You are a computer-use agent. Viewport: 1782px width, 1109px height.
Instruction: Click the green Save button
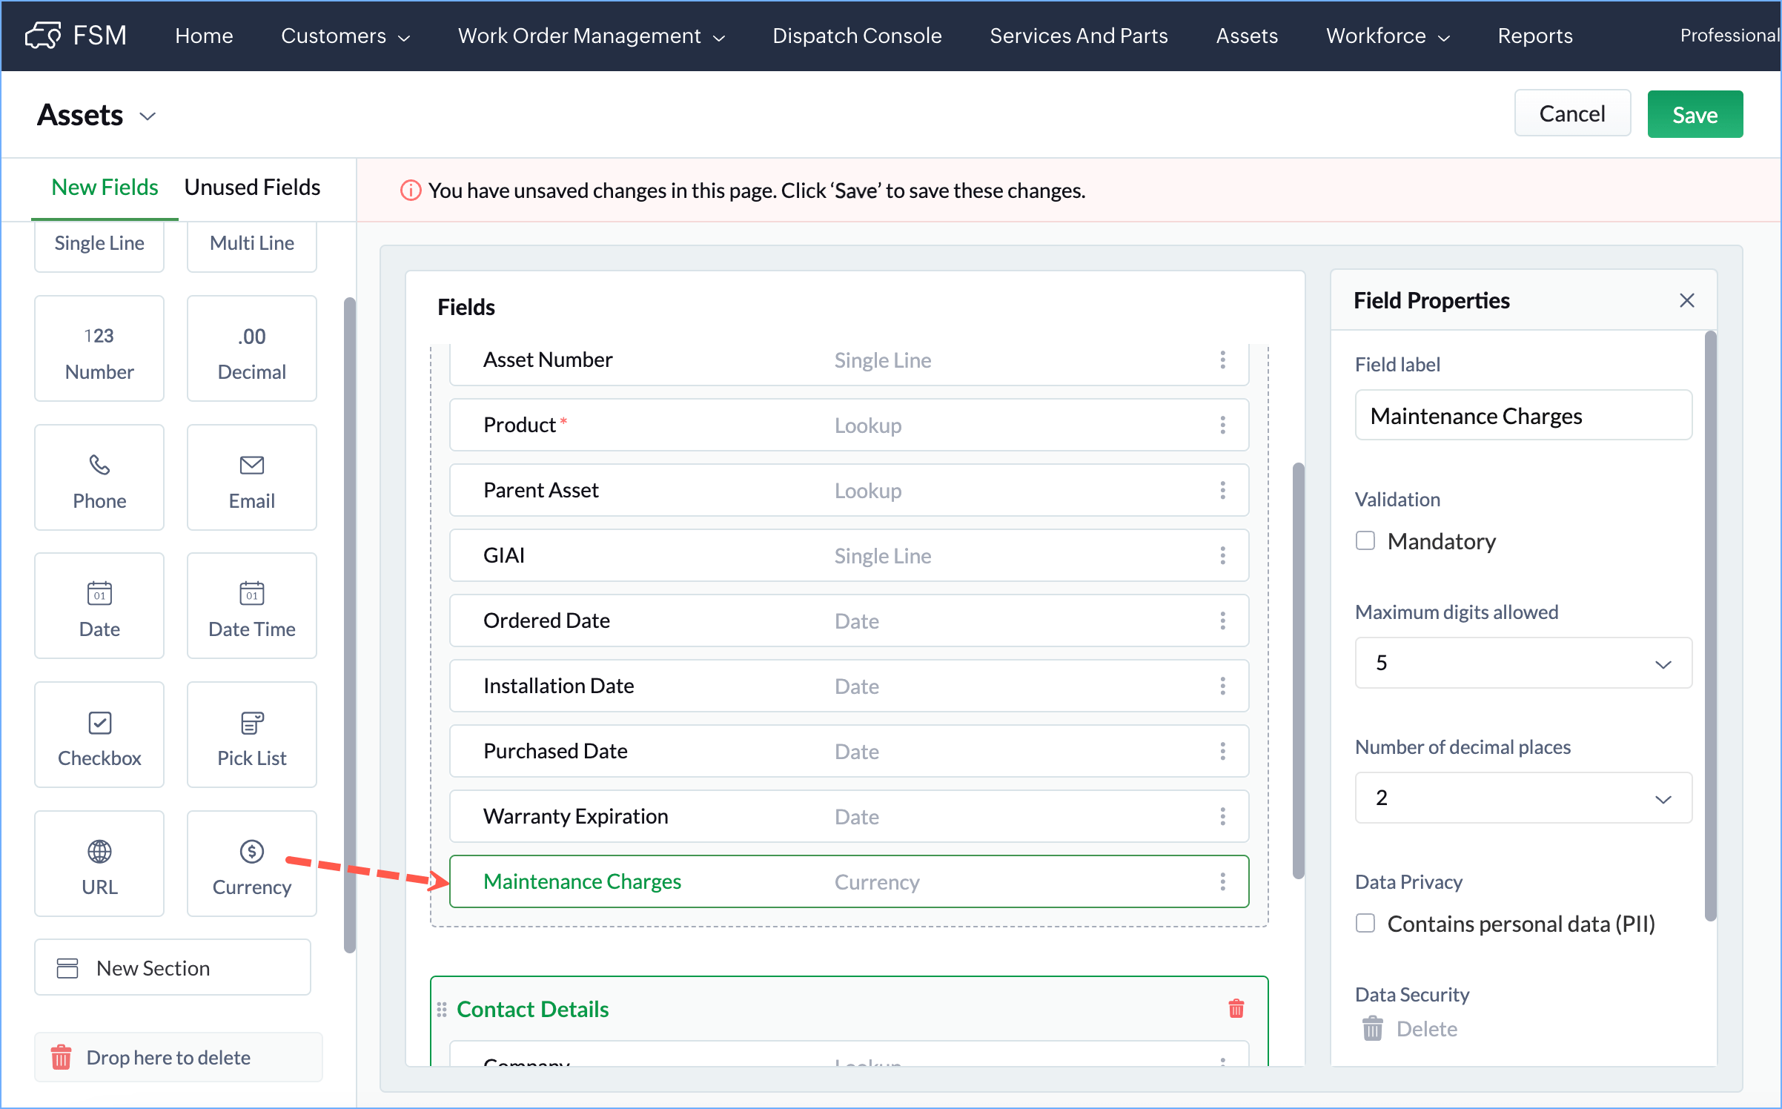(1695, 115)
